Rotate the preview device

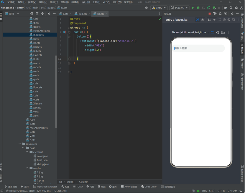223,32
